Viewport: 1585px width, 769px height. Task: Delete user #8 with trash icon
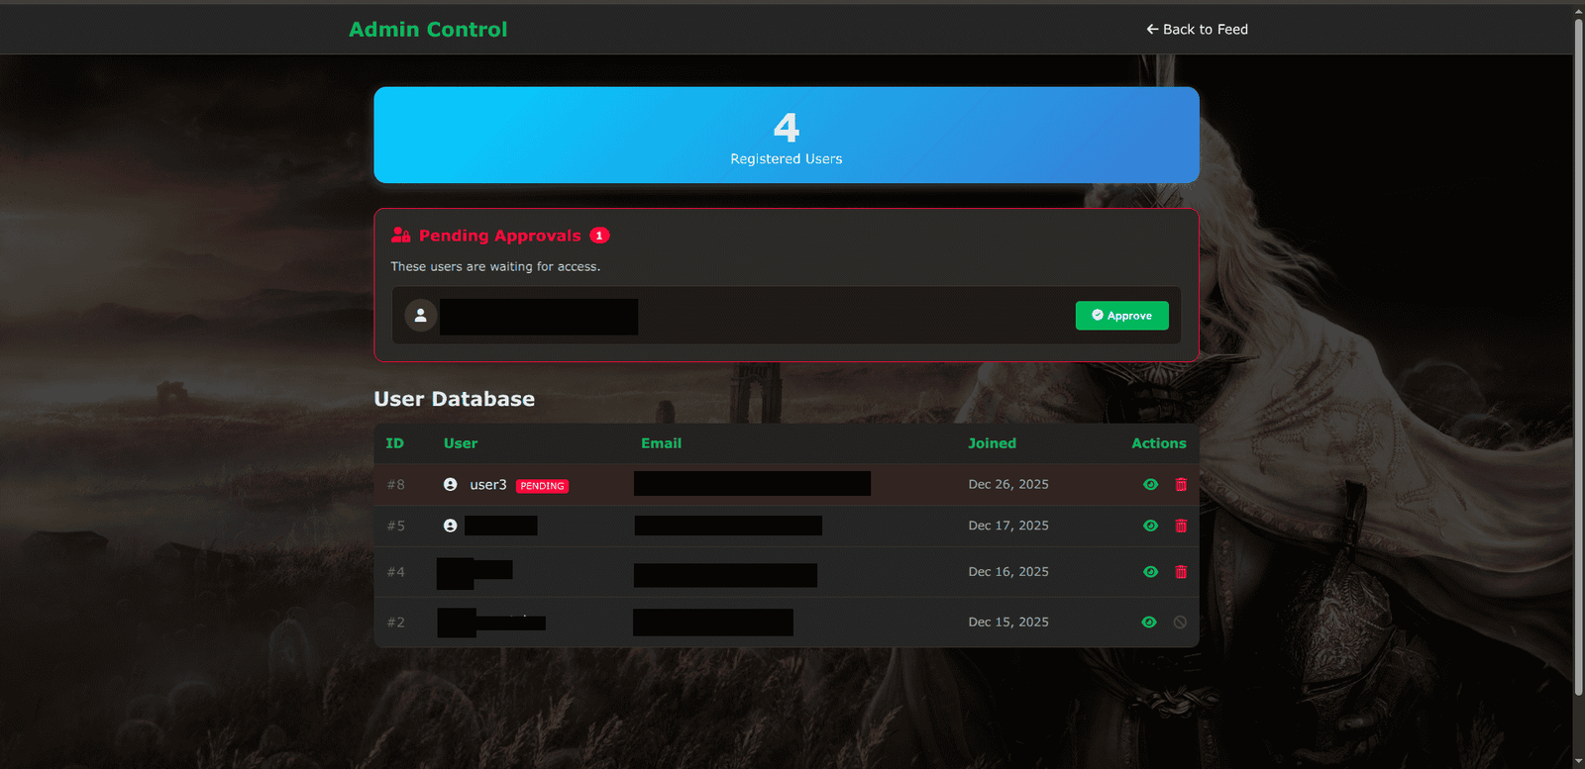pos(1181,485)
